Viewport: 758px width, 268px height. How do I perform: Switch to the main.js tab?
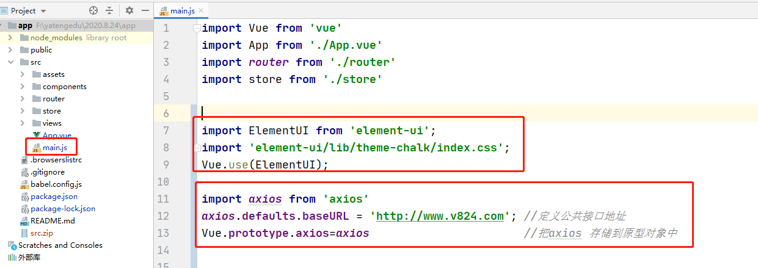(x=180, y=10)
